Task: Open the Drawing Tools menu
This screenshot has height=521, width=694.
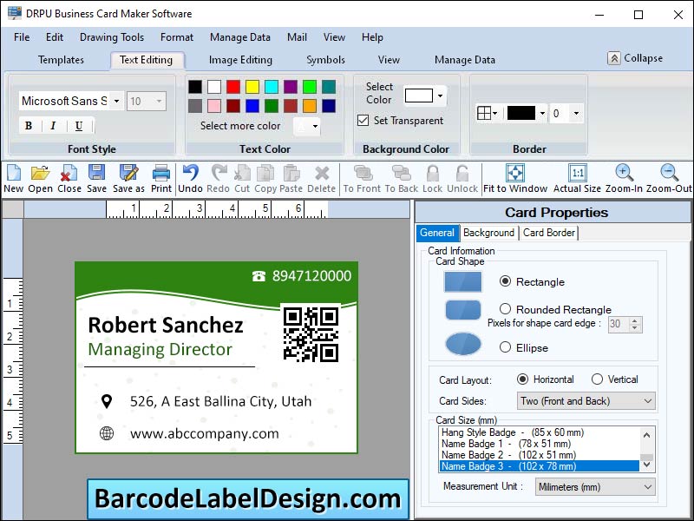Action: tap(111, 37)
